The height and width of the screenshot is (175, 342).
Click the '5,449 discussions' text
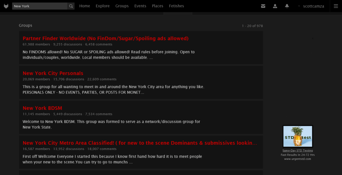coord(67,114)
